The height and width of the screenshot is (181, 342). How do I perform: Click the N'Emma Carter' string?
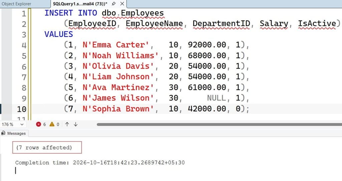[x=116, y=45]
